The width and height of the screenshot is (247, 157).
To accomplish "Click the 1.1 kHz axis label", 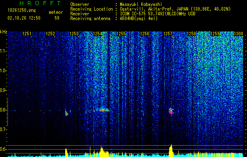I will (3, 51).
